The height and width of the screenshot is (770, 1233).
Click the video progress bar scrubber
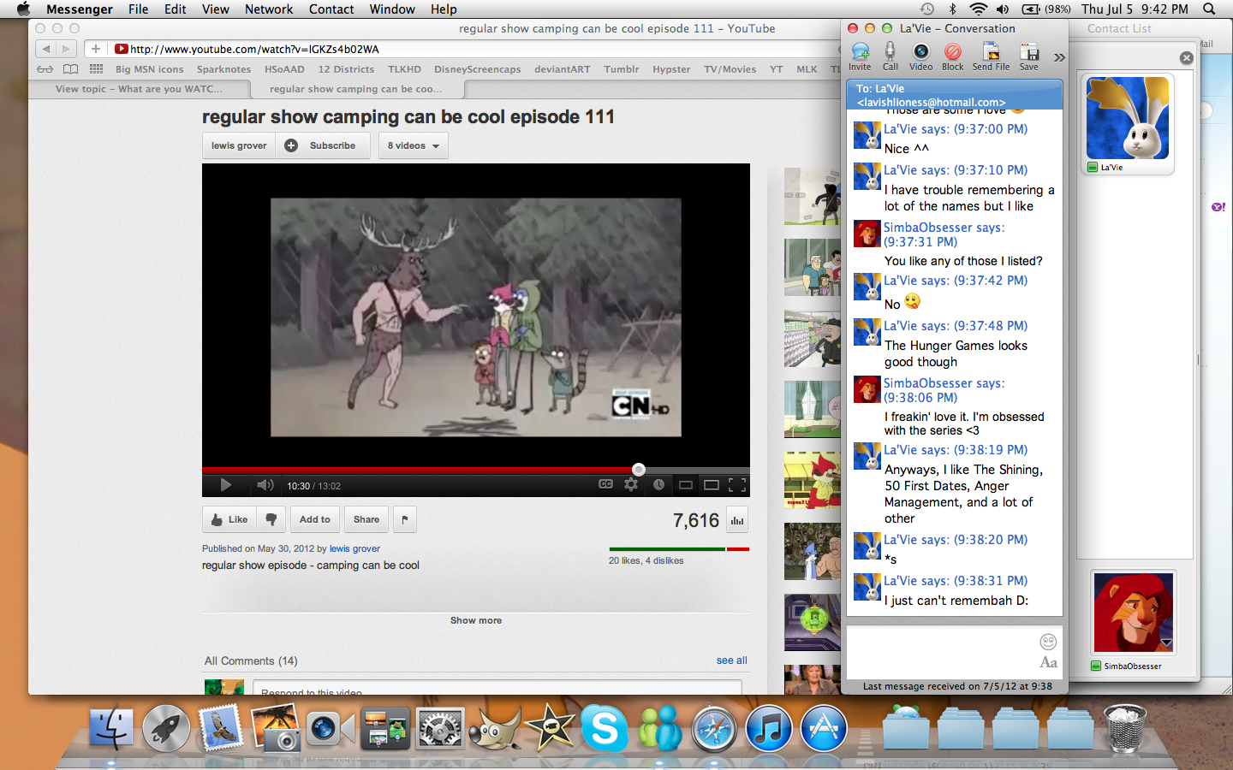[639, 469]
